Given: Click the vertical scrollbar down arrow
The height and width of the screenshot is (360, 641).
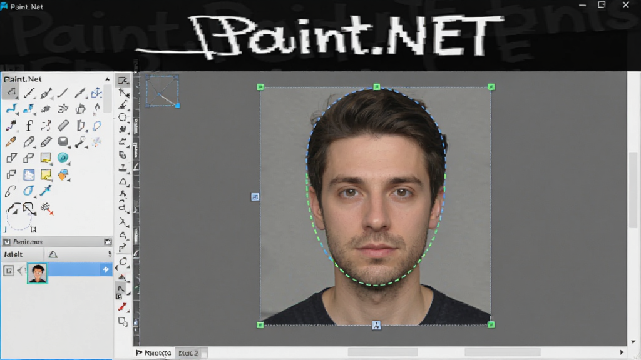Looking at the screenshot, I should coord(633,342).
